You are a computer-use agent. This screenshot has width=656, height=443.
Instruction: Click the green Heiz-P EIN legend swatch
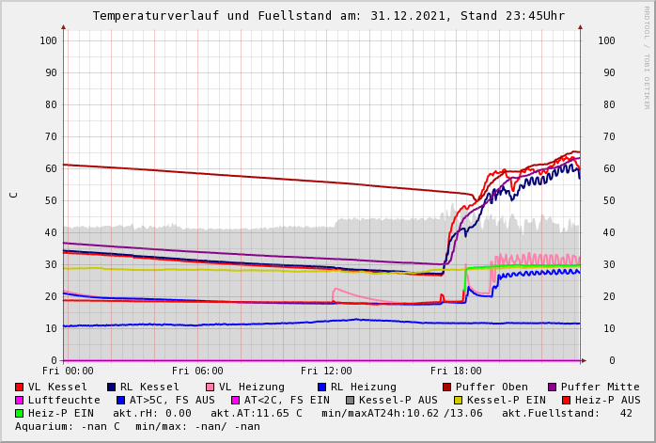(x=20, y=413)
